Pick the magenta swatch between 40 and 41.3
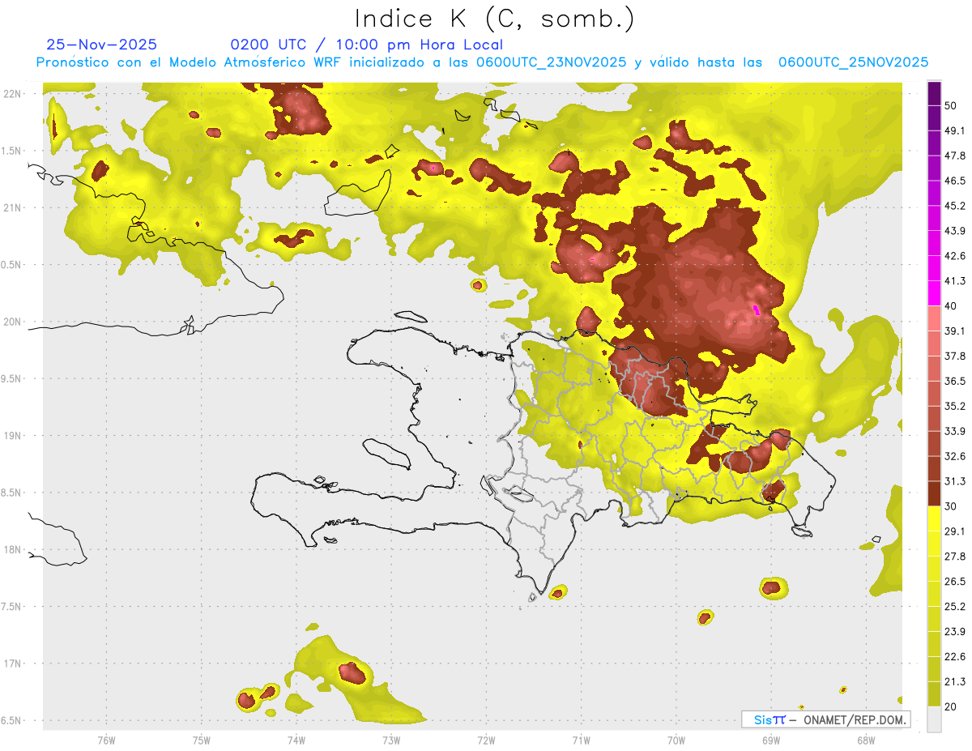 934,293
